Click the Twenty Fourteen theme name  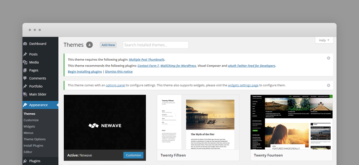tap(268, 156)
